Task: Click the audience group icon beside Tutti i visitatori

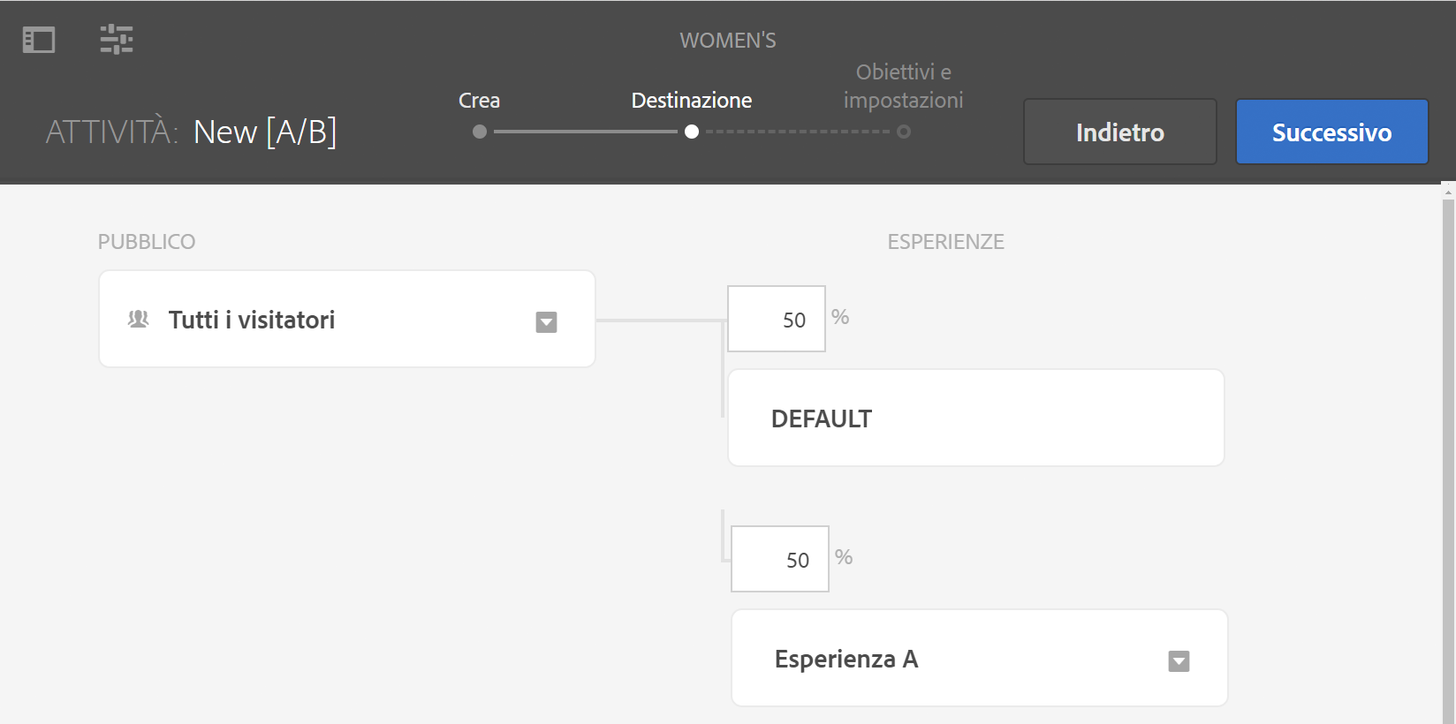Action: [x=139, y=319]
